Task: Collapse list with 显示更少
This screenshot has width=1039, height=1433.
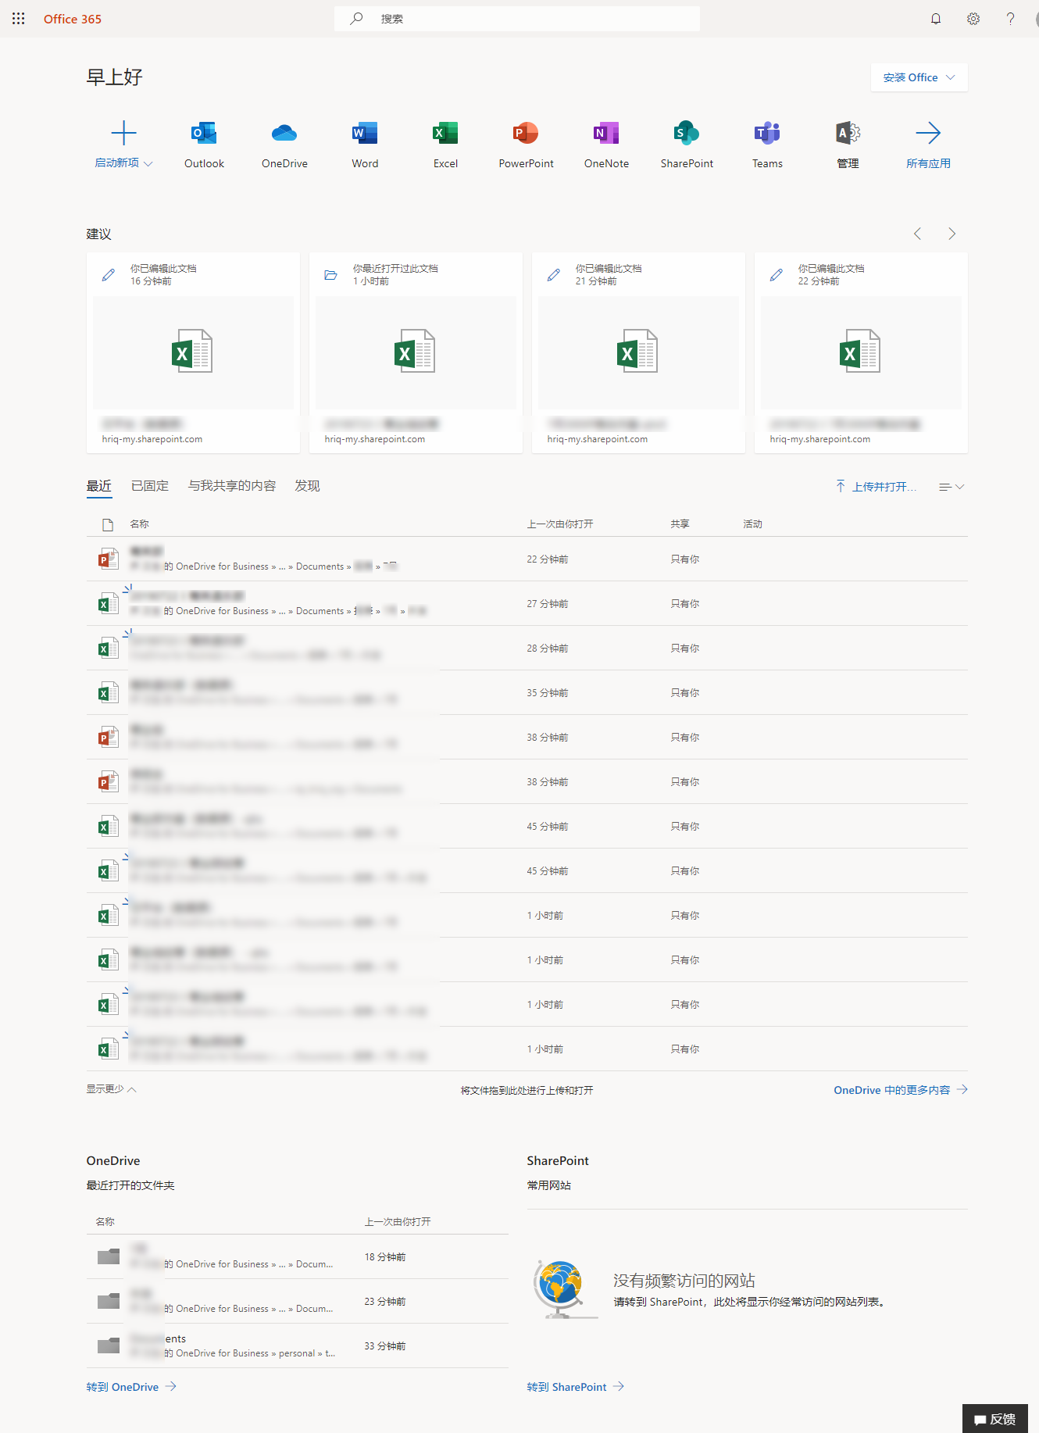Action: pos(112,1089)
